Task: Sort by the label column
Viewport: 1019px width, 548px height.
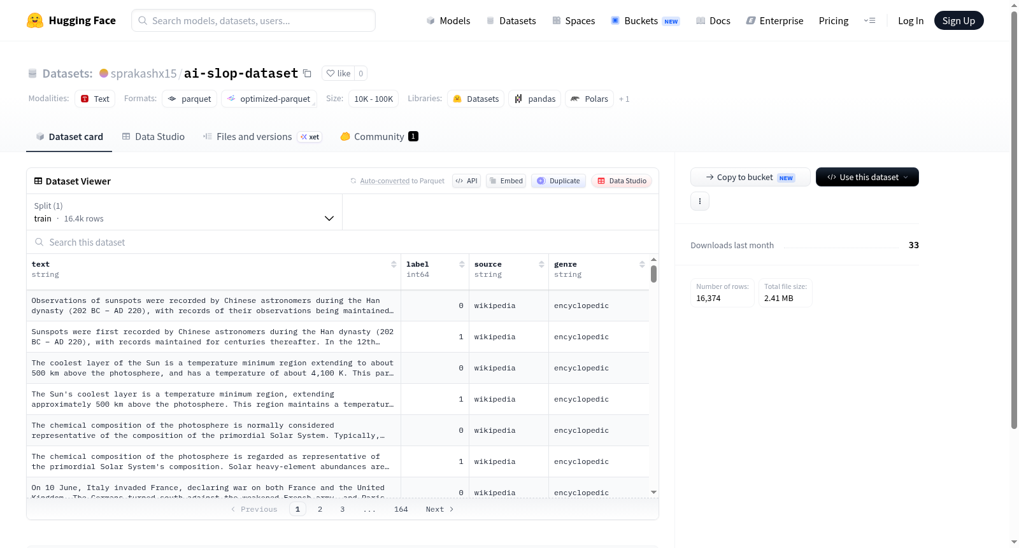Action: coord(462,264)
